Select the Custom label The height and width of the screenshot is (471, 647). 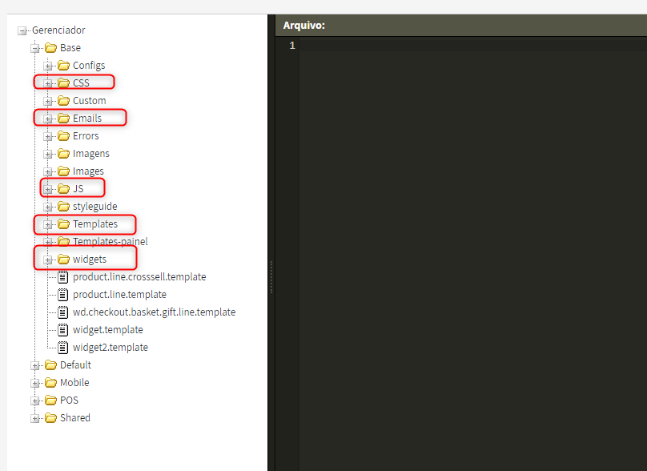point(89,101)
